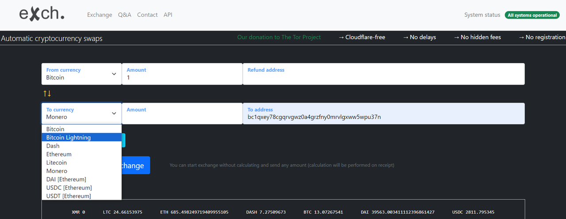
Task: Click the To Amount field
Action: point(182,114)
